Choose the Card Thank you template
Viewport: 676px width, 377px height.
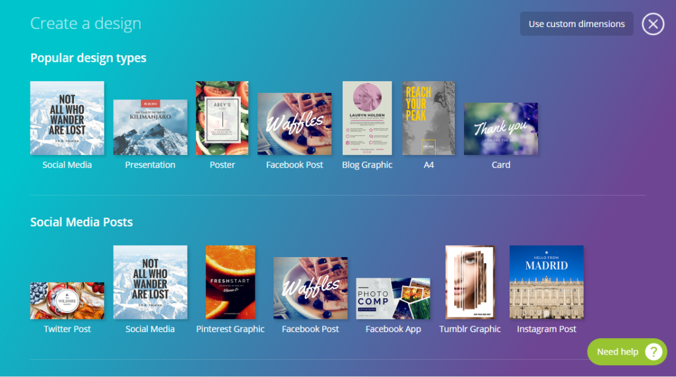point(500,129)
